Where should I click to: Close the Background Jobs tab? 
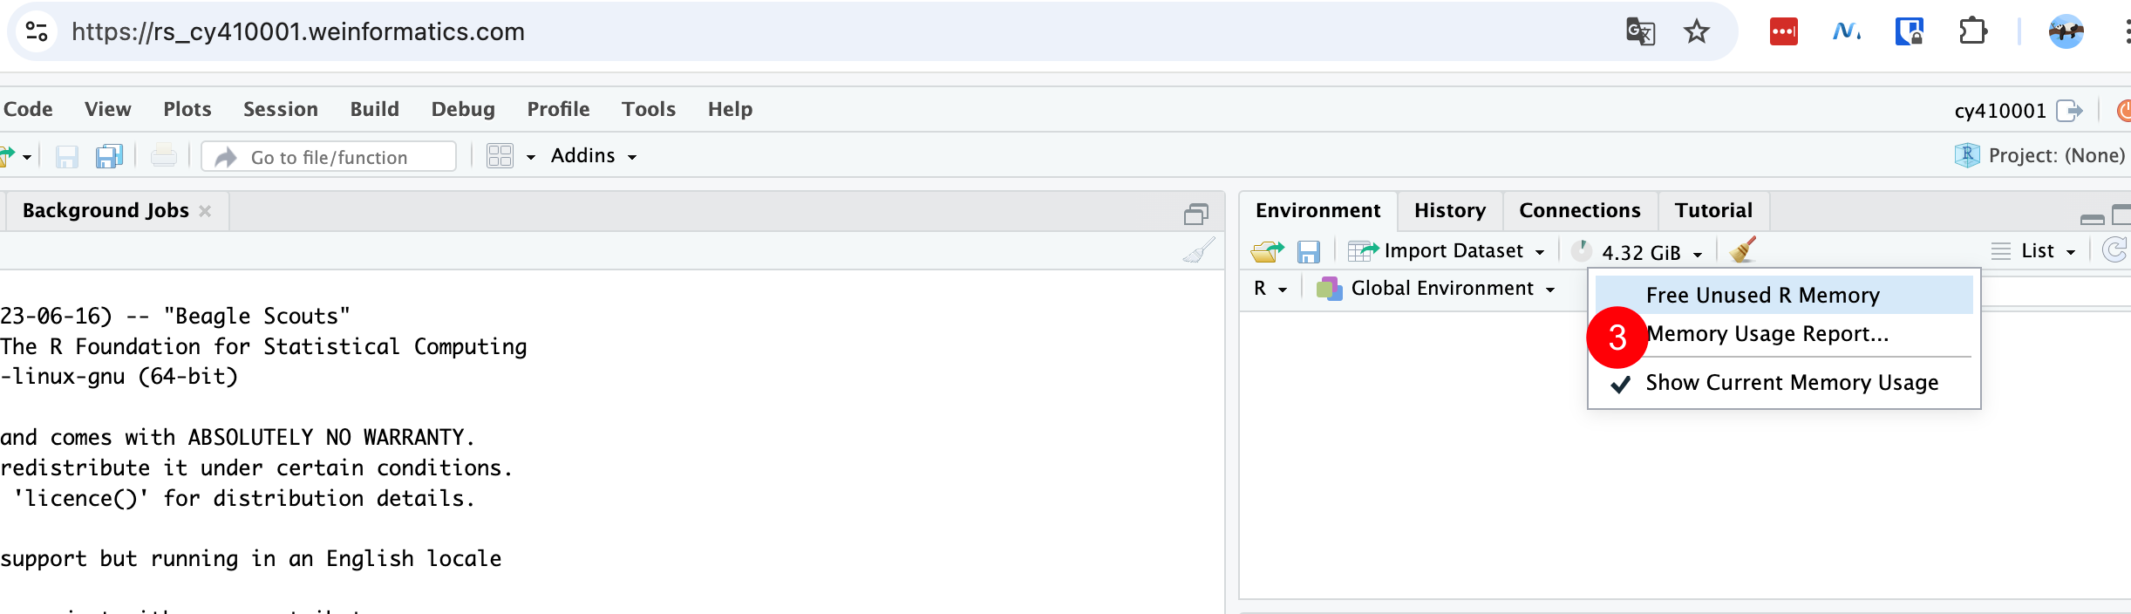205,211
